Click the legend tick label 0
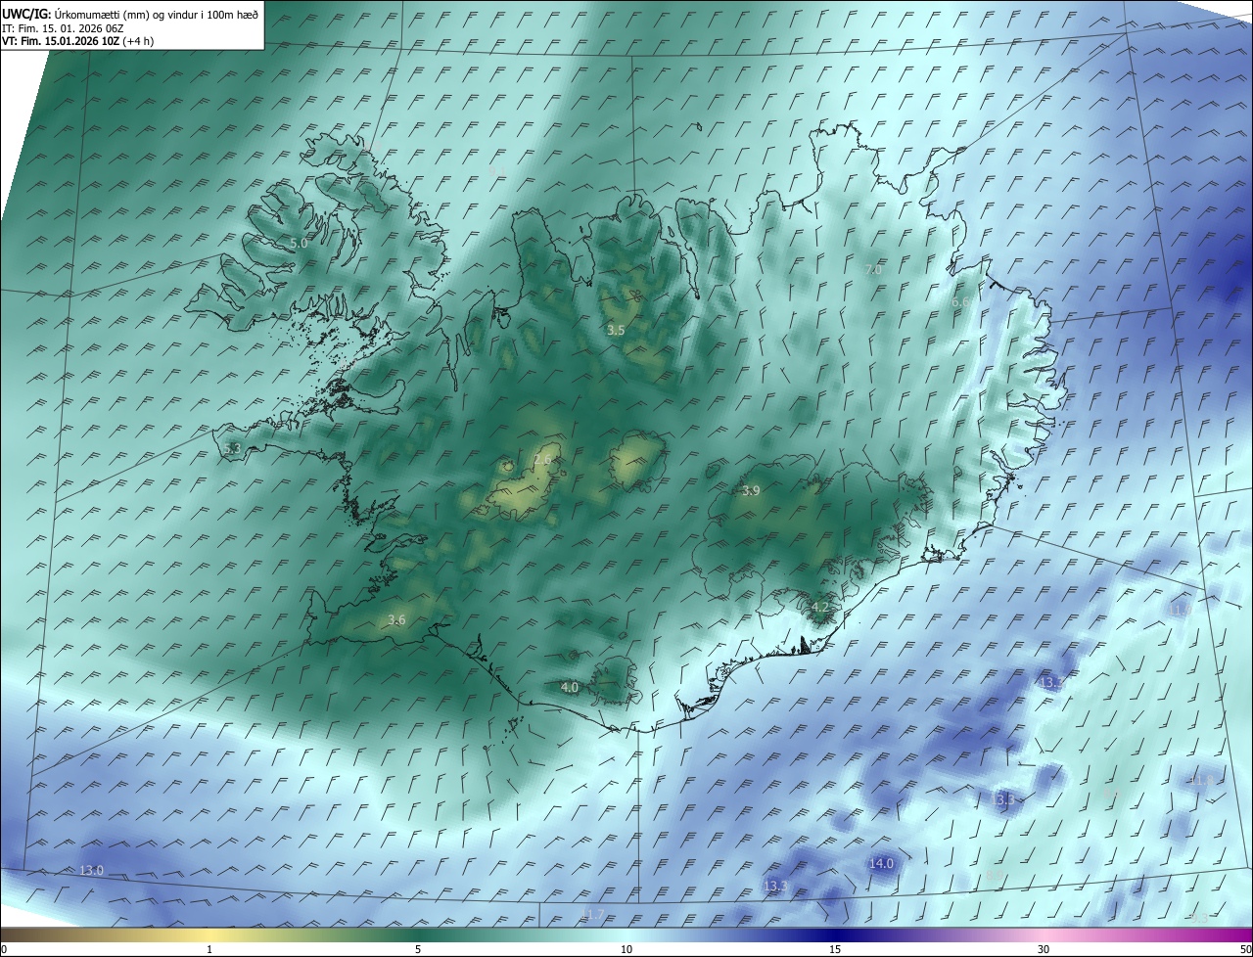 pos(4,949)
